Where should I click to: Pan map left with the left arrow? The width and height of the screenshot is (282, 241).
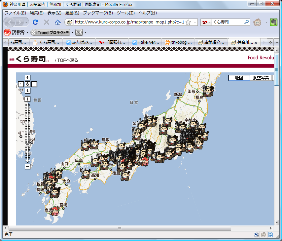21,84
